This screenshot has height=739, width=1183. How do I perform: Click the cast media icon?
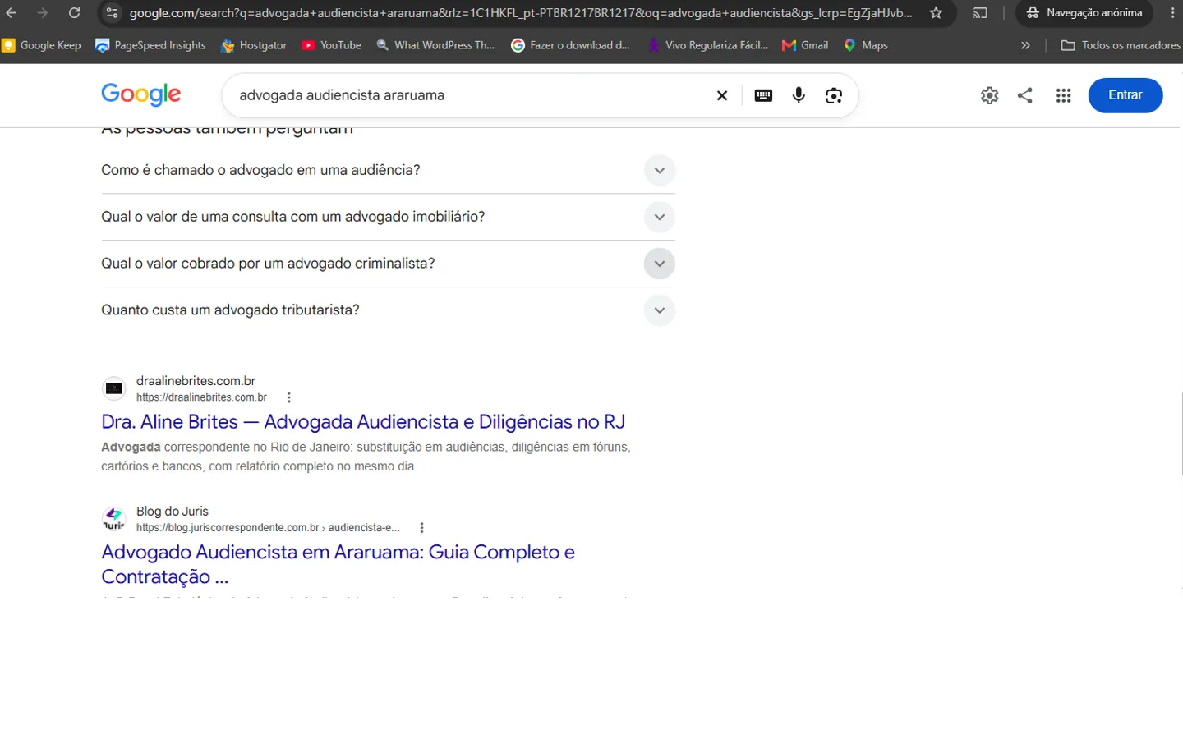pos(980,13)
